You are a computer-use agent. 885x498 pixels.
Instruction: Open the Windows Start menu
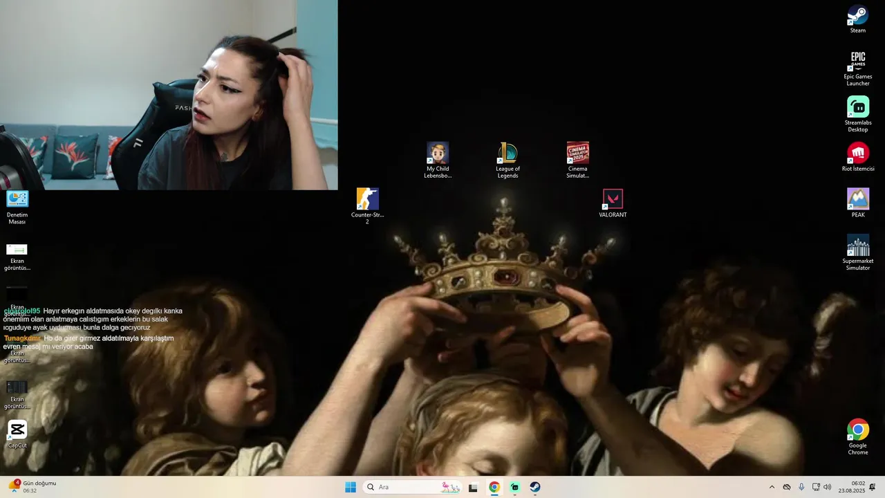(x=351, y=487)
